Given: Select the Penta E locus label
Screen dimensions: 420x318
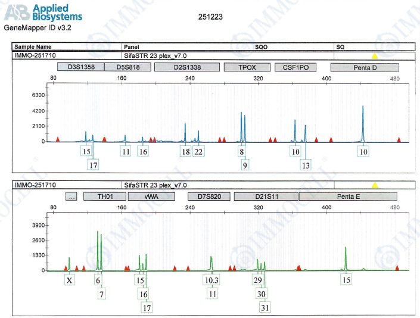Looking at the screenshot, I should pyautogui.click(x=348, y=196).
